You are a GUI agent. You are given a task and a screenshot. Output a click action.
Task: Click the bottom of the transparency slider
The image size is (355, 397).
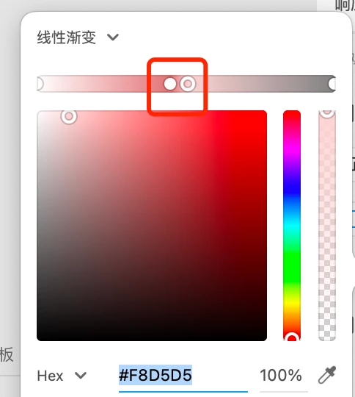click(x=327, y=337)
